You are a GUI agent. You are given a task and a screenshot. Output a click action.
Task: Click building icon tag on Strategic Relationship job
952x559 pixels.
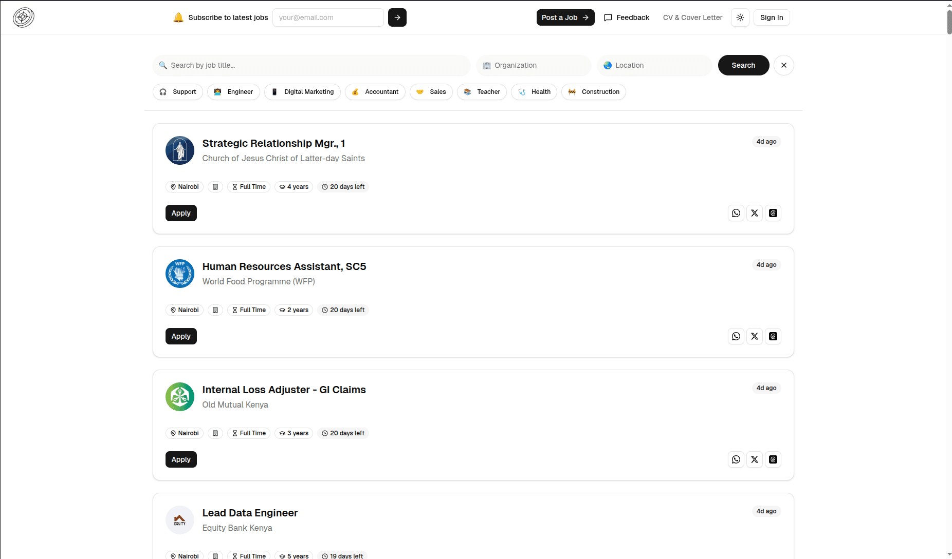[x=215, y=187]
